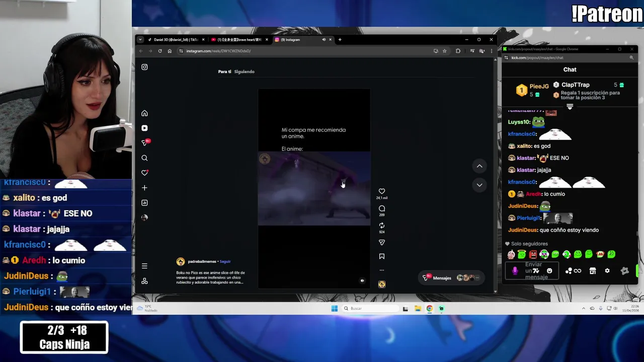Open reel three-dot options menu
Screen dimensions: 644x362
(382, 270)
